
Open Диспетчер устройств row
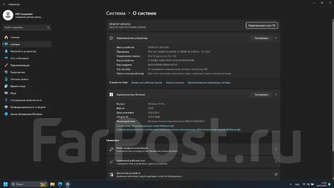tap(193, 174)
